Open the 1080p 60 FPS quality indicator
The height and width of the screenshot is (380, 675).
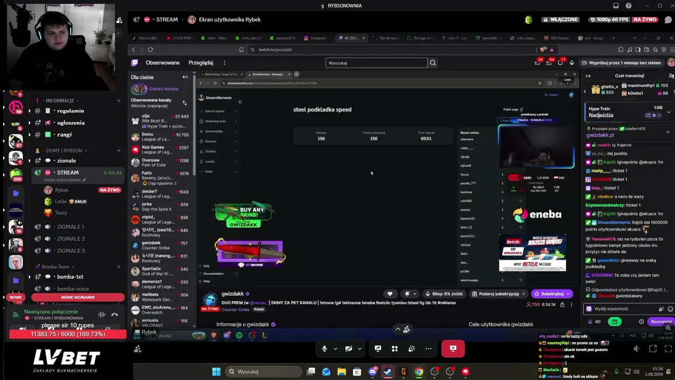611,20
